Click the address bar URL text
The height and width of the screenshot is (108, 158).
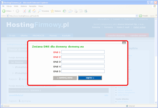(x=24, y=16)
